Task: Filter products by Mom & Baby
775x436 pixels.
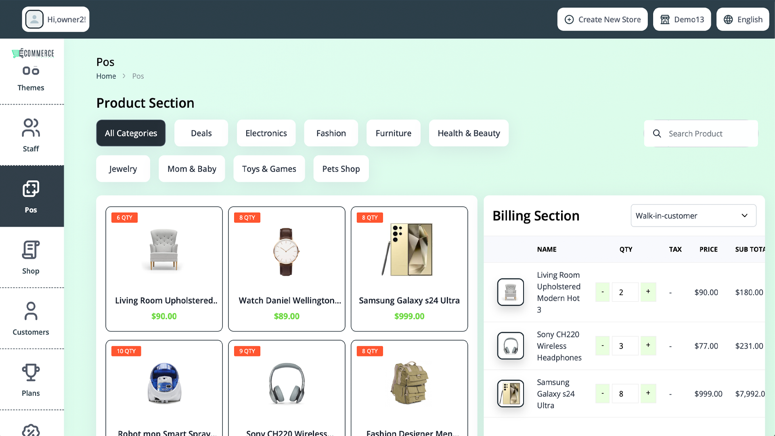Action: (x=192, y=169)
